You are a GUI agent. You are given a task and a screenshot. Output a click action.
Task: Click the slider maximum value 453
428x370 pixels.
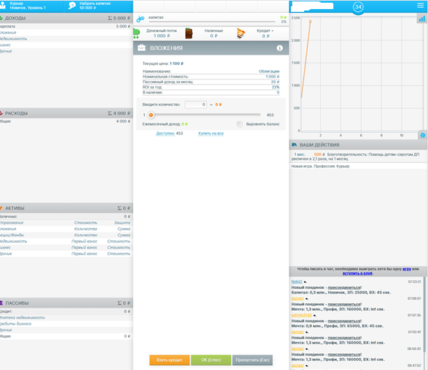pos(270,115)
